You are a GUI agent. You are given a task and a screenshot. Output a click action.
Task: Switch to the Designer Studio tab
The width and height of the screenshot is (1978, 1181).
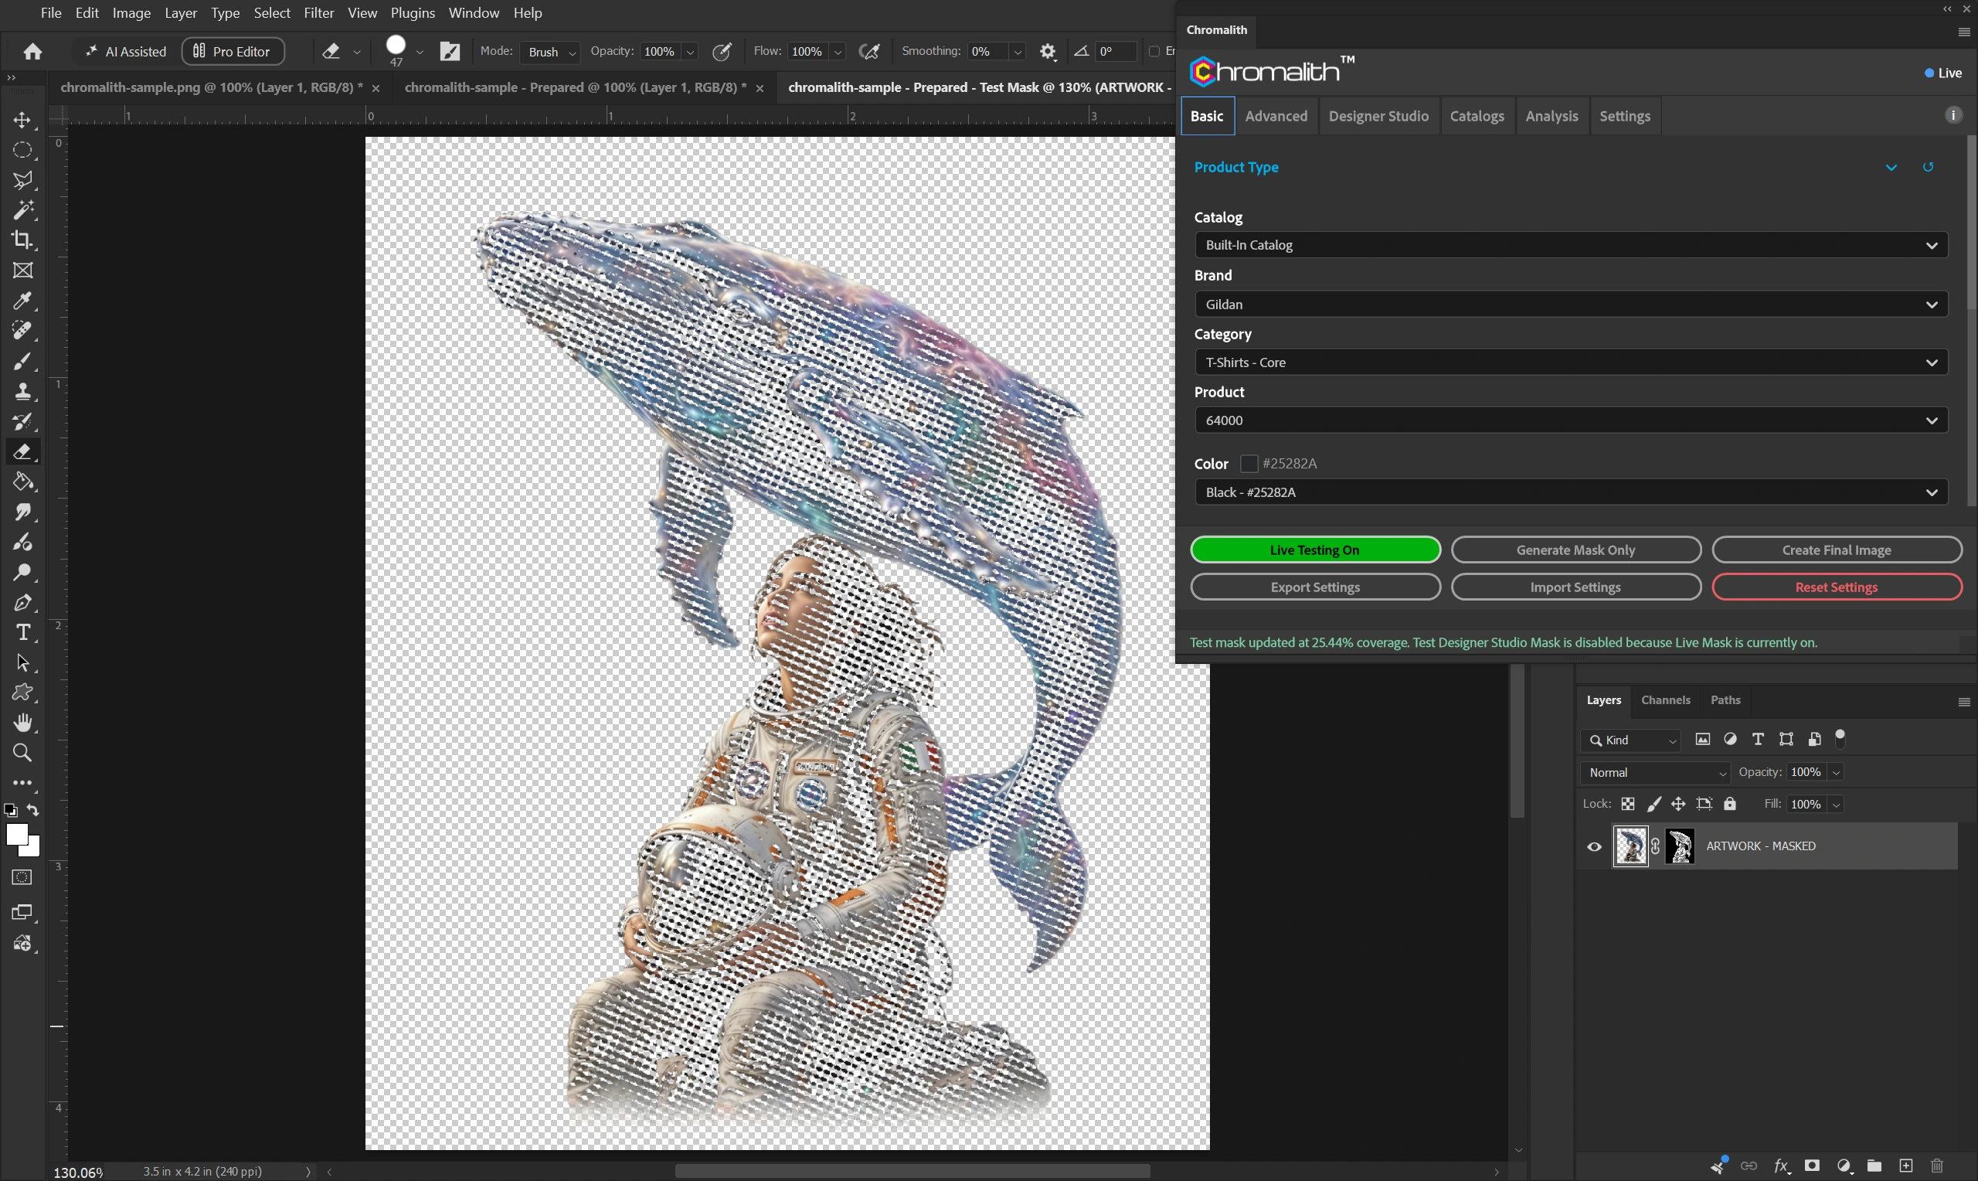[1378, 116]
